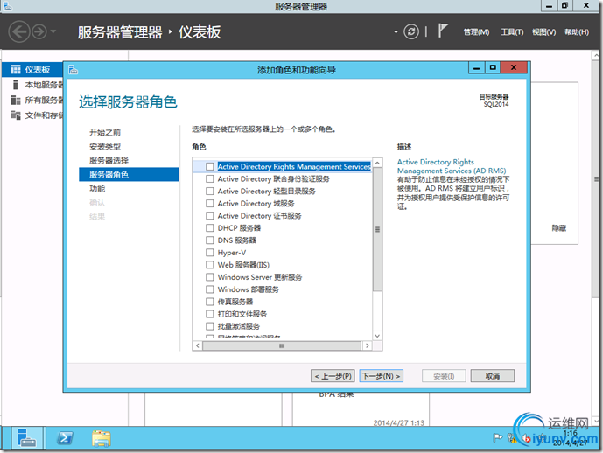
Task: Check Web 服务器(IIS) role
Action: click(209, 265)
